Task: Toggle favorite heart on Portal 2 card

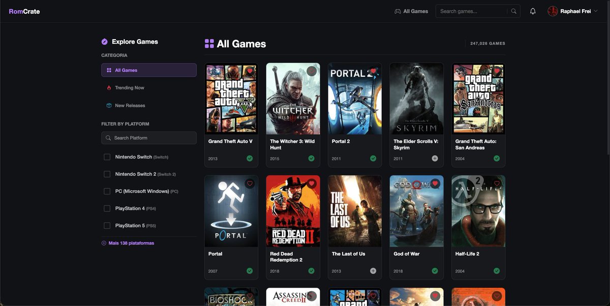Action: point(373,71)
